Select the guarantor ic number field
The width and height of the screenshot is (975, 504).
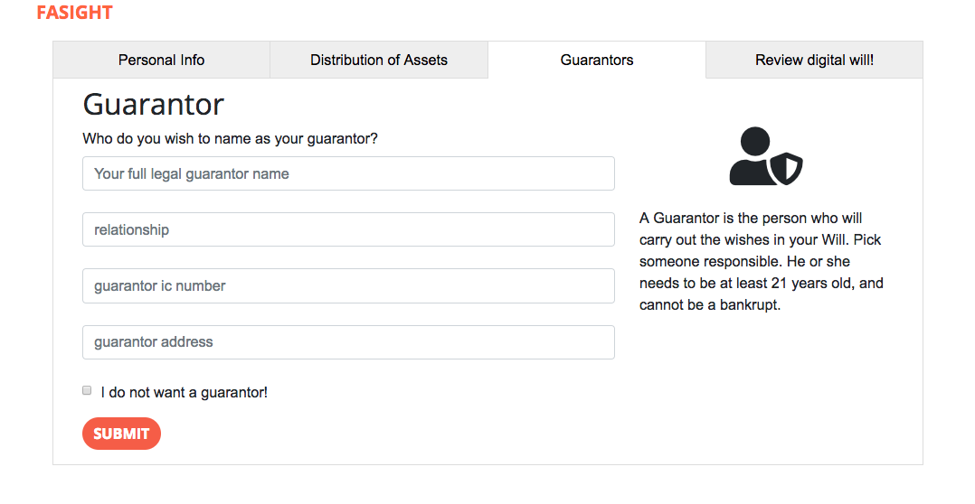(x=348, y=285)
